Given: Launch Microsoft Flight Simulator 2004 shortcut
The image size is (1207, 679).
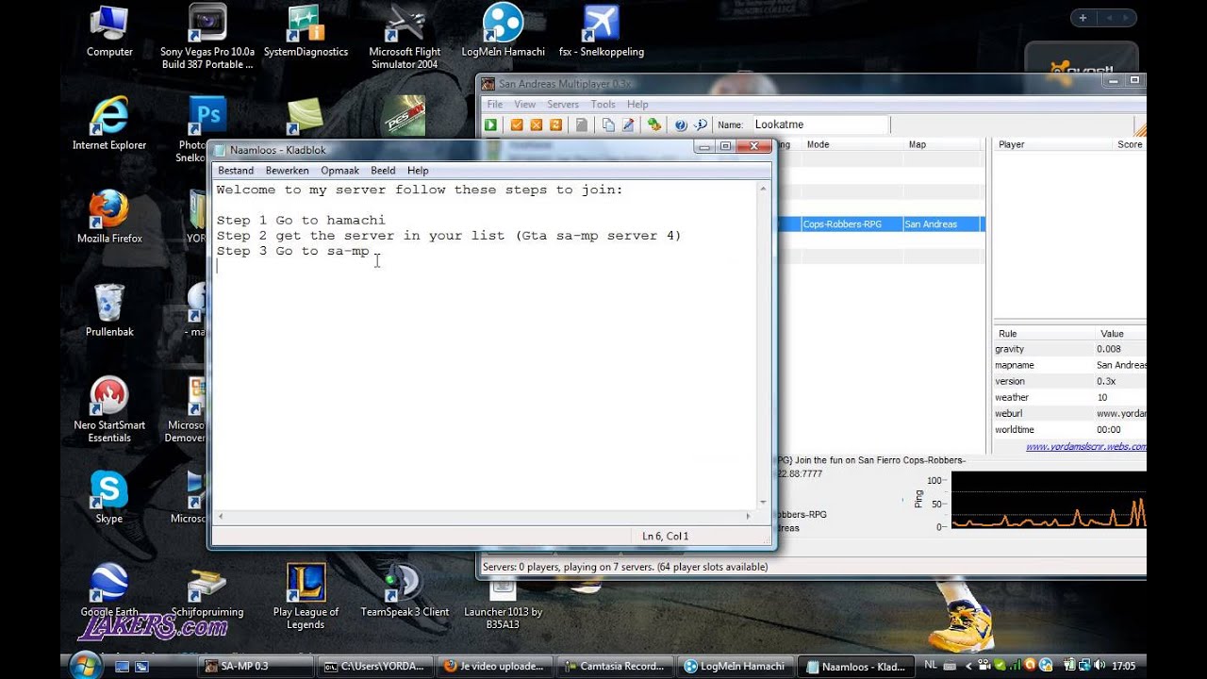Looking at the screenshot, I should (x=405, y=38).
